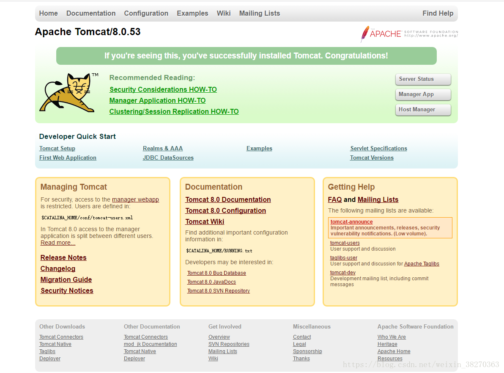Open Servlet Specifications link
The image size is (504, 373).
(379, 148)
